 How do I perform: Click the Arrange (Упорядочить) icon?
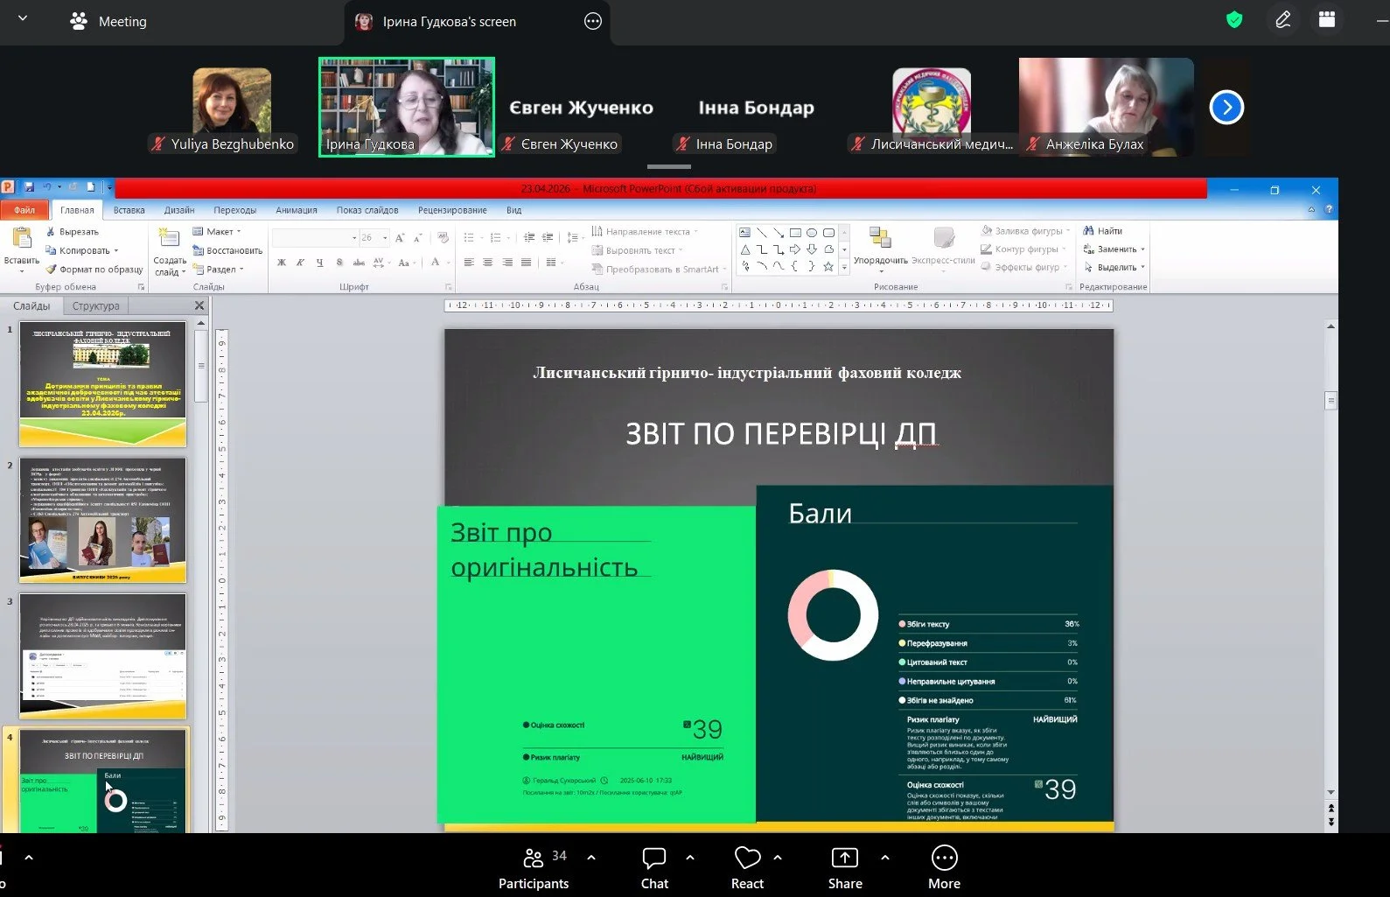pyautogui.click(x=880, y=237)
